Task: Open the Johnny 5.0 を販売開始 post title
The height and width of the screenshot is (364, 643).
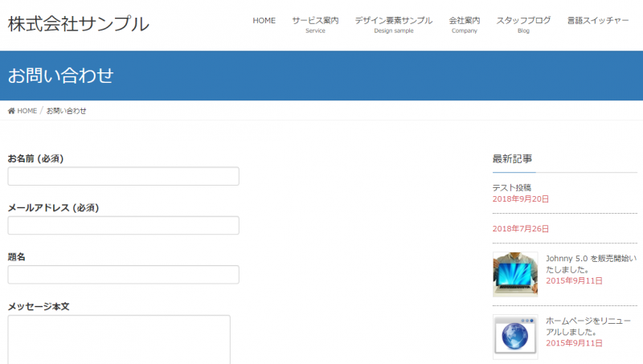Action: [x=590, y=264]
